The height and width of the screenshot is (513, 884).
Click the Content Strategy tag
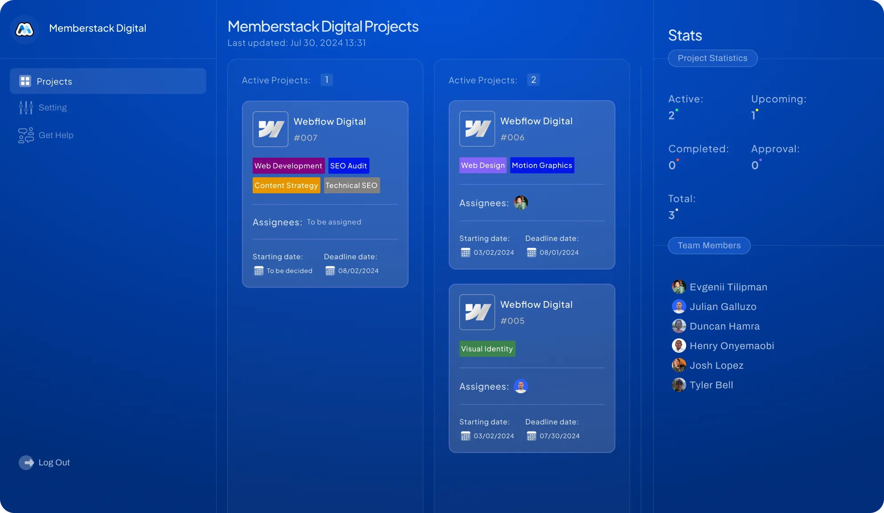tap(286, 185)
